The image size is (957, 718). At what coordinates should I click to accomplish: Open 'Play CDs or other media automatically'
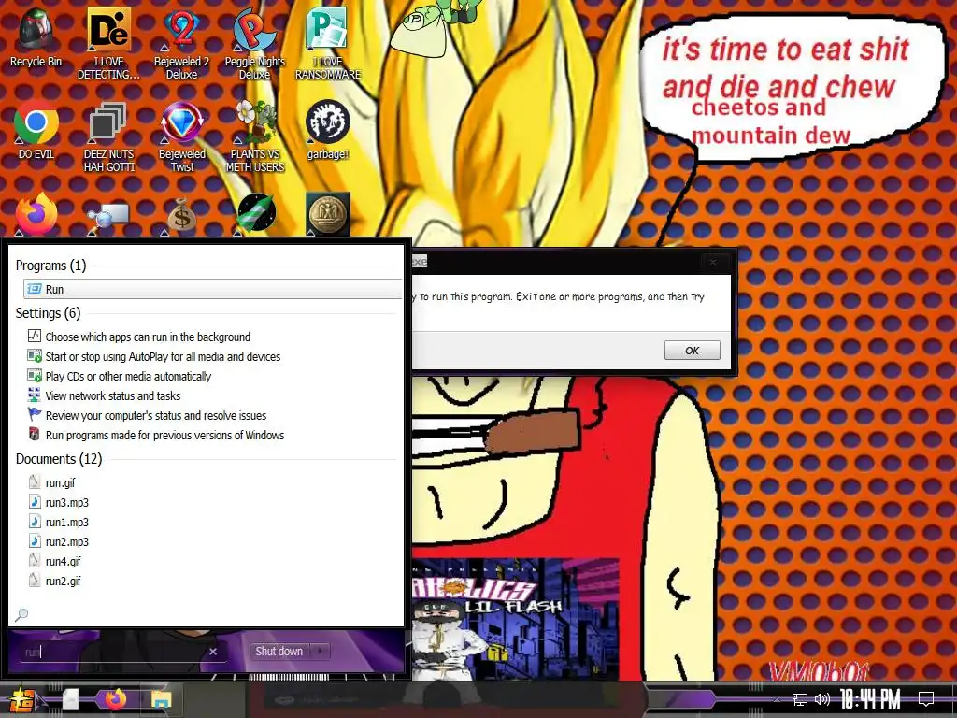point(128,376)
